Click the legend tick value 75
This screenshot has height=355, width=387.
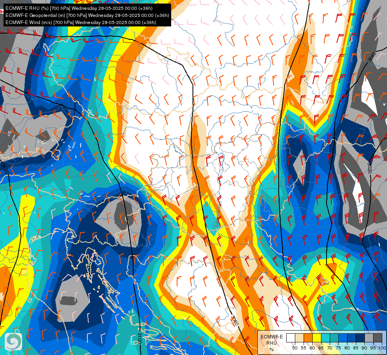pos(338,348)
